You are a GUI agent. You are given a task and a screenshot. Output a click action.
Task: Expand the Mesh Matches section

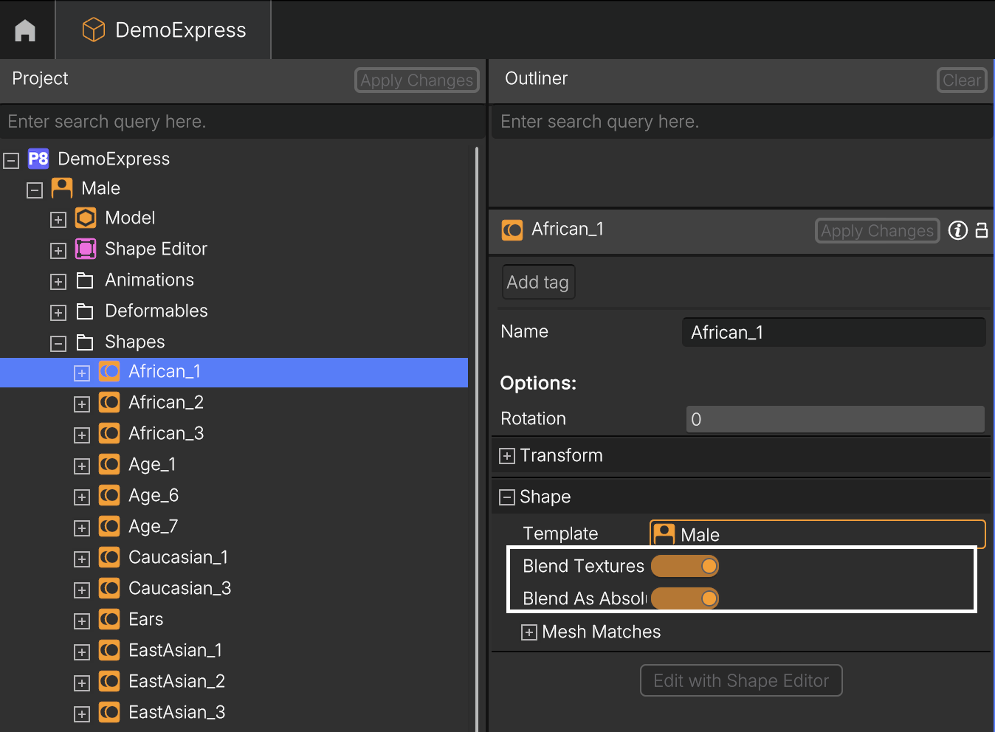point(529,632)
